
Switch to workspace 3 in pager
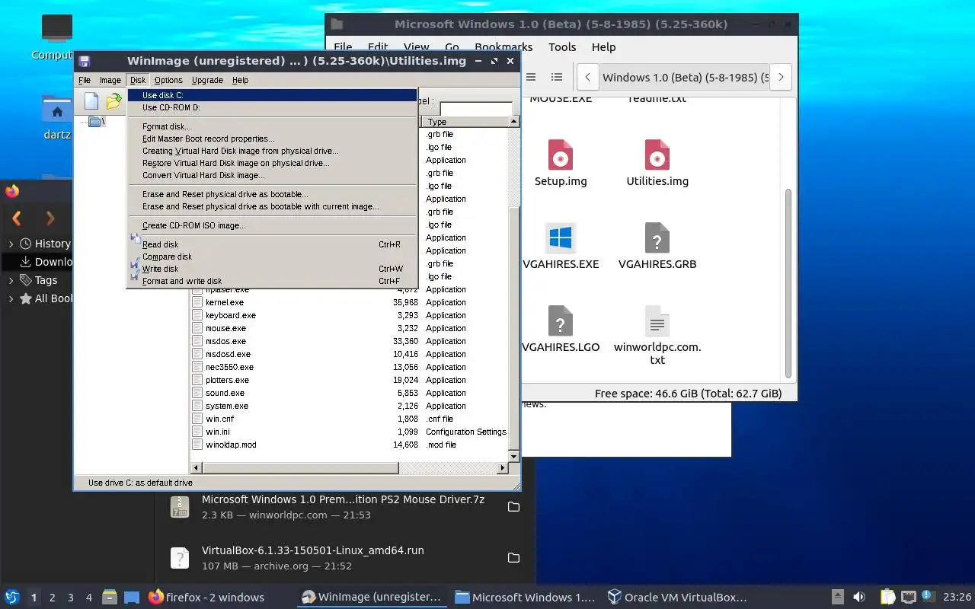click(x=71, y=598)
